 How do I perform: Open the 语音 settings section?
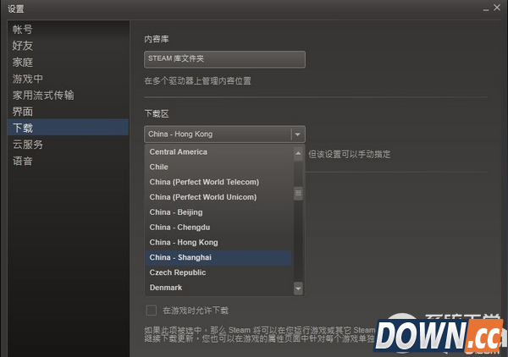click(x=68, y=161)
